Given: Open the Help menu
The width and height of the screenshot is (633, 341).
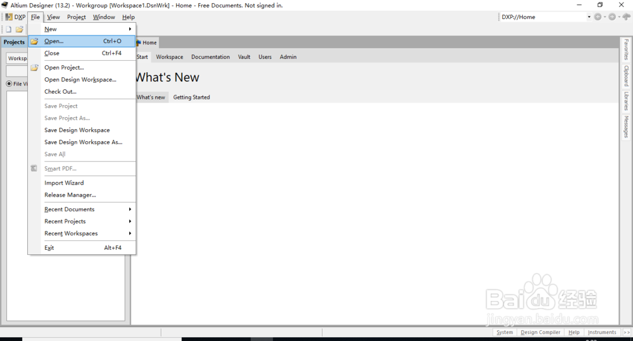Looking at the screenshot, I should click(x=128, y=17).
